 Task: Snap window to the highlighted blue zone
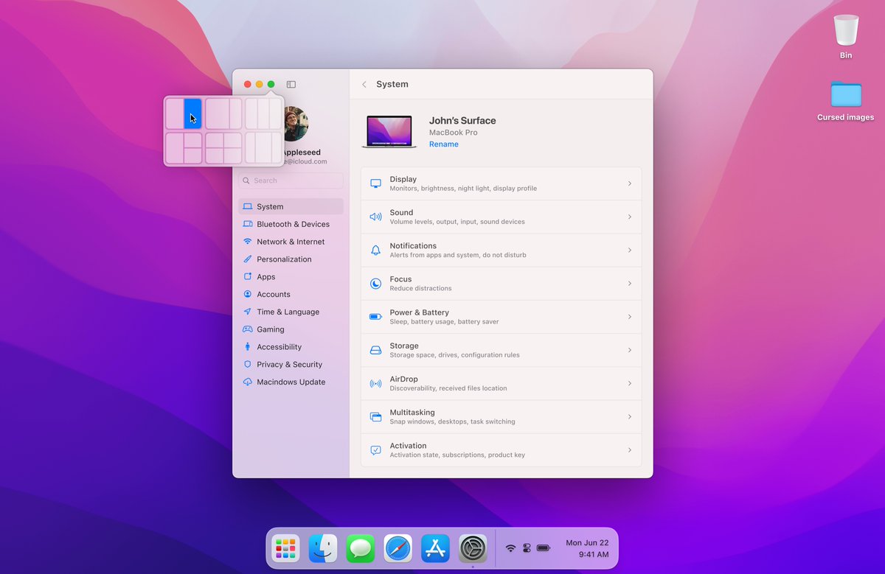tap(192, 114)
